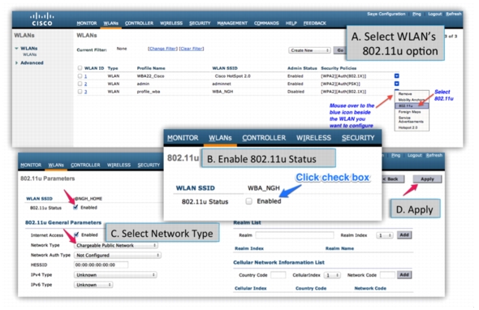This screenshot has height=310, width=479.
Task: Click the Clear Filter link
Action: [x=192, y=49]
